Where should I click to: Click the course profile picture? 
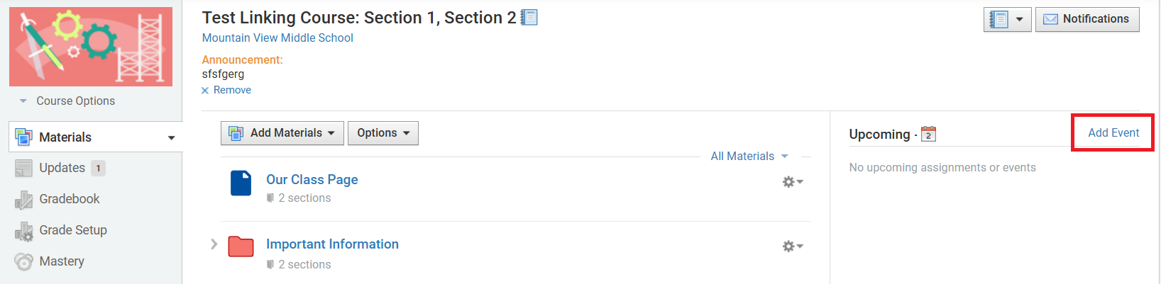coord(91,47)
